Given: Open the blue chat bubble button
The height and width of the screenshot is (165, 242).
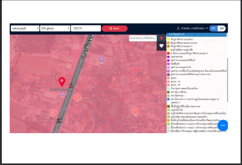Looking at the screenshot, I should 223,125.
